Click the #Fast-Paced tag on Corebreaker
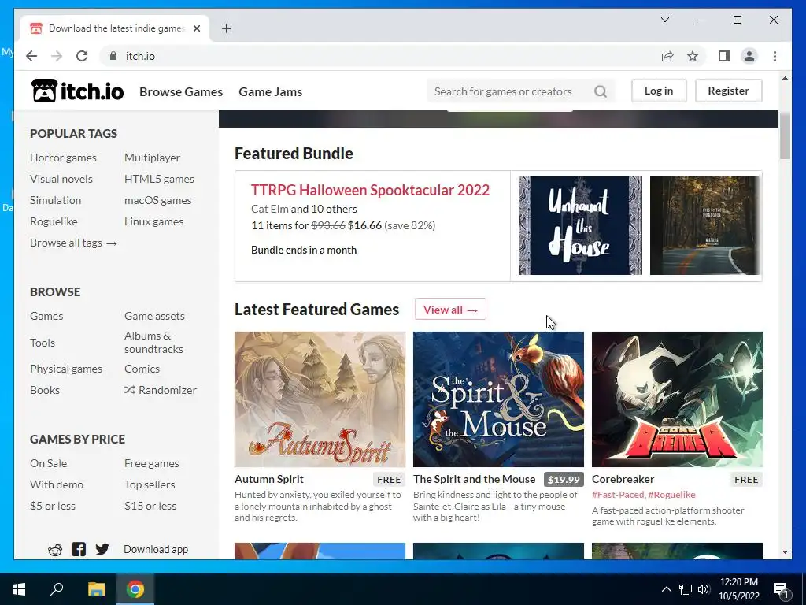 [618, 495]
